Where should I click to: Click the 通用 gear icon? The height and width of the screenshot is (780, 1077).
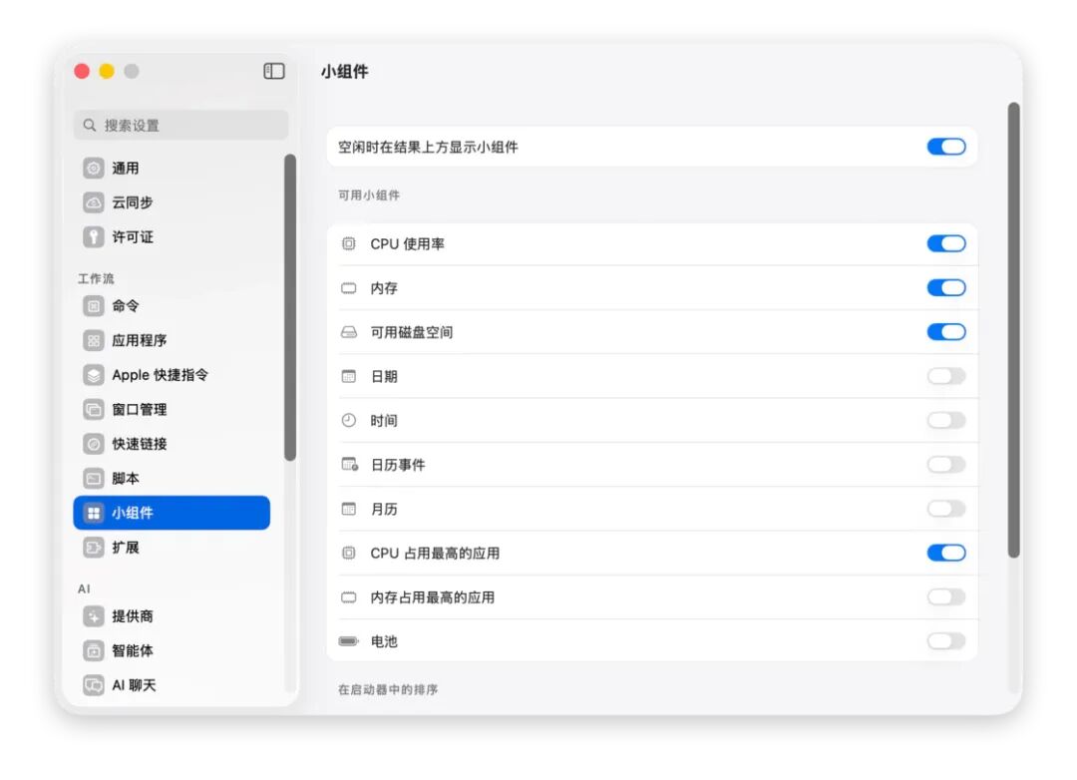(94, 168)
